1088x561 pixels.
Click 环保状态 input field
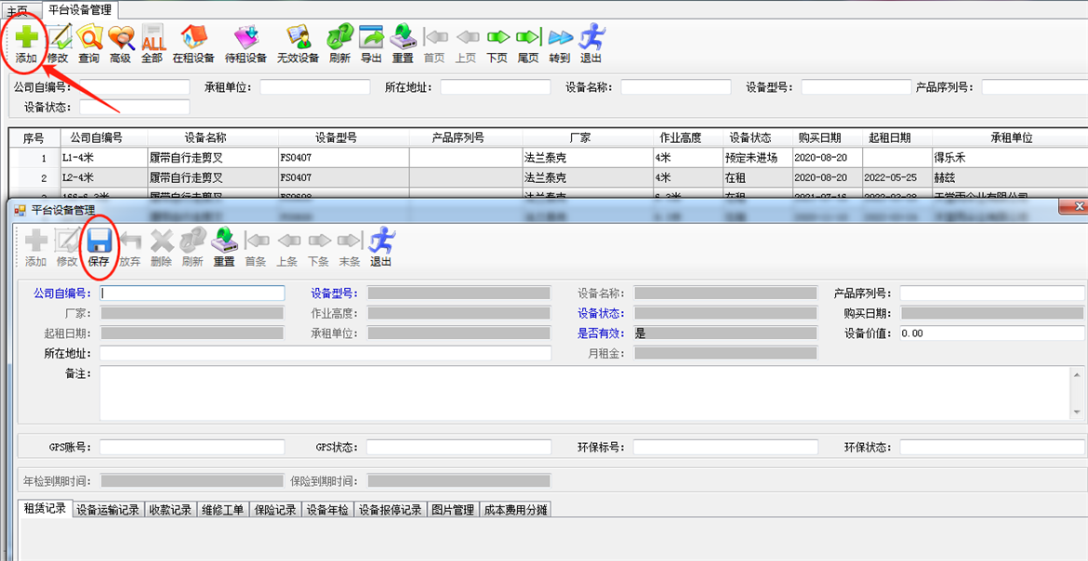(991, 448)
